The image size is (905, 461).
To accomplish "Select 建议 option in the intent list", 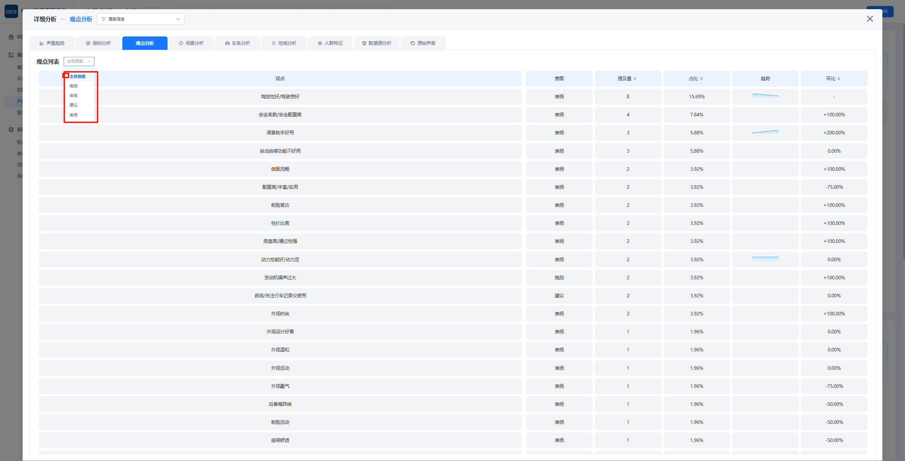I will click(x=74, y=105).
